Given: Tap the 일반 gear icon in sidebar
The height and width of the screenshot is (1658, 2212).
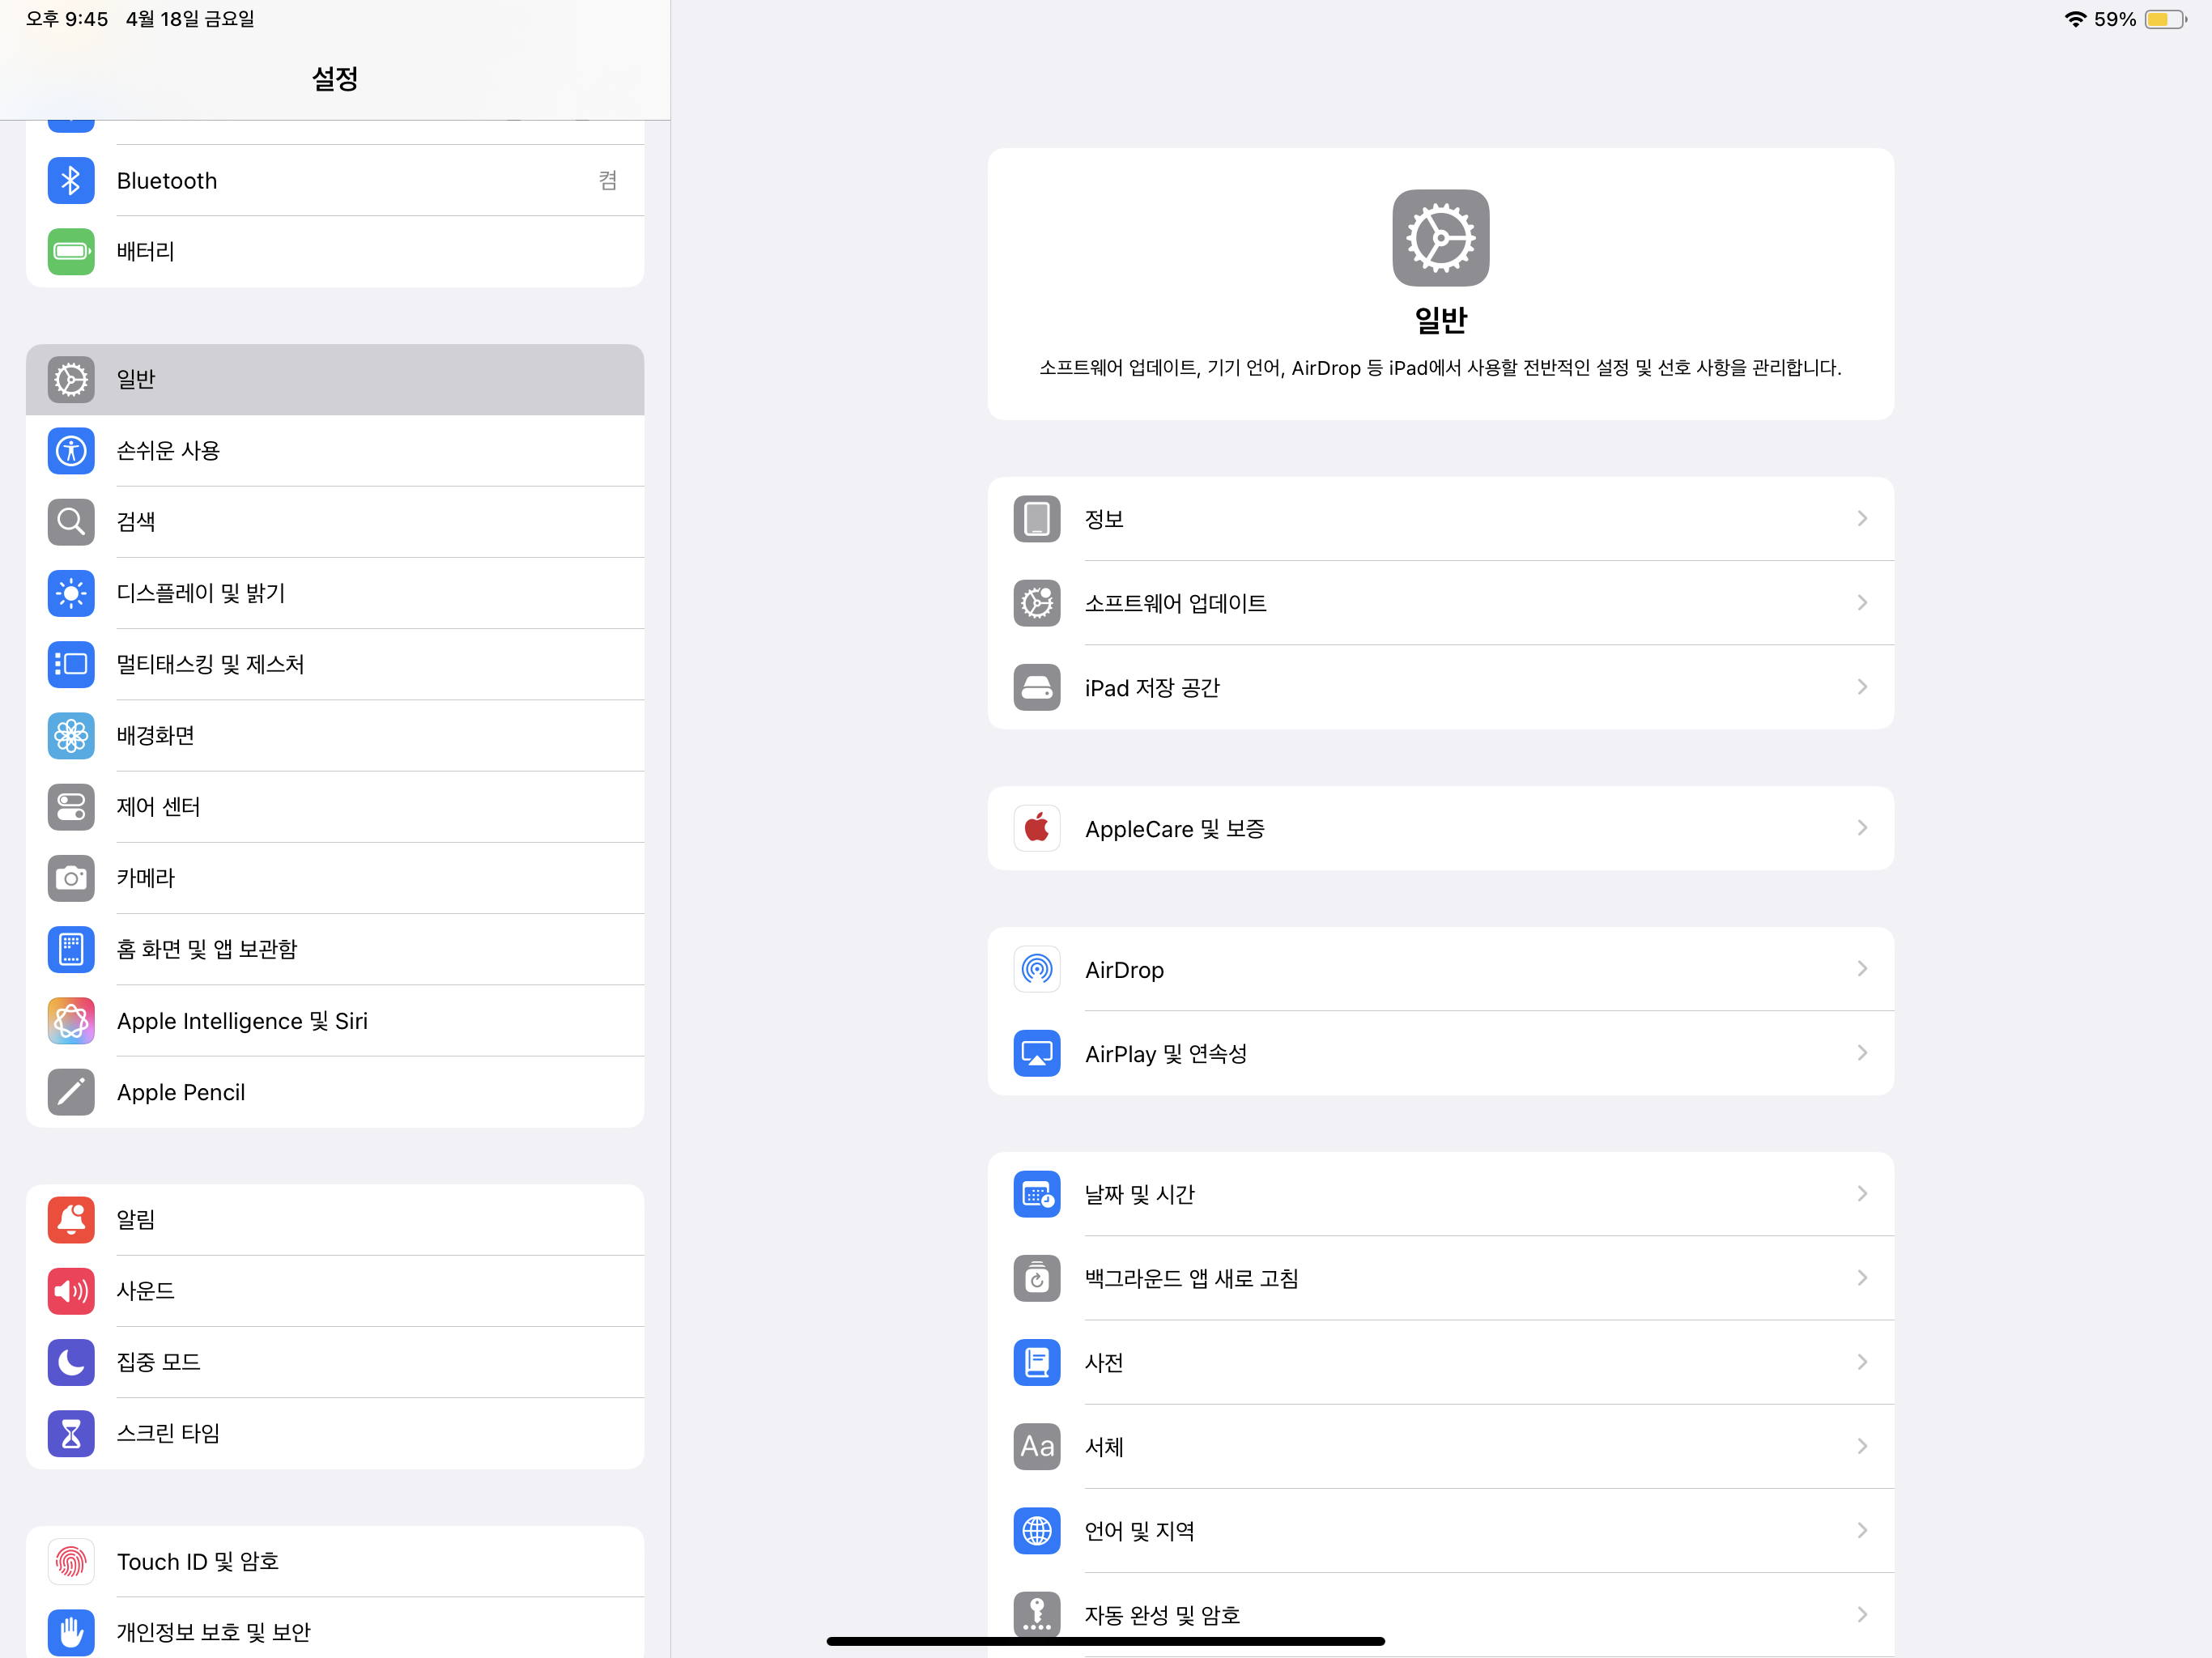Looking at the screenshot, I should click(x=71, y=380).
